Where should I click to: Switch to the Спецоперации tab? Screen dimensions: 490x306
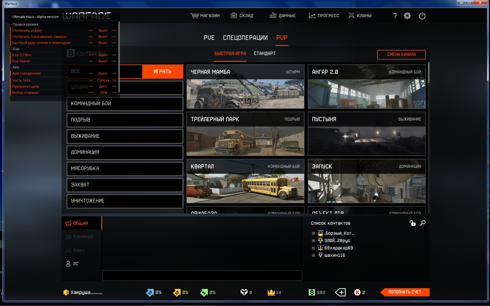pyautogui.click(x=245, y=38)
